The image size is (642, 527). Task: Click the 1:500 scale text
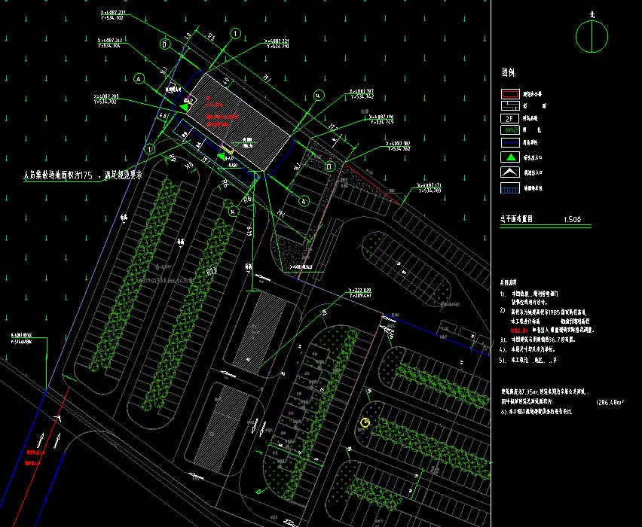click(572, 220)
